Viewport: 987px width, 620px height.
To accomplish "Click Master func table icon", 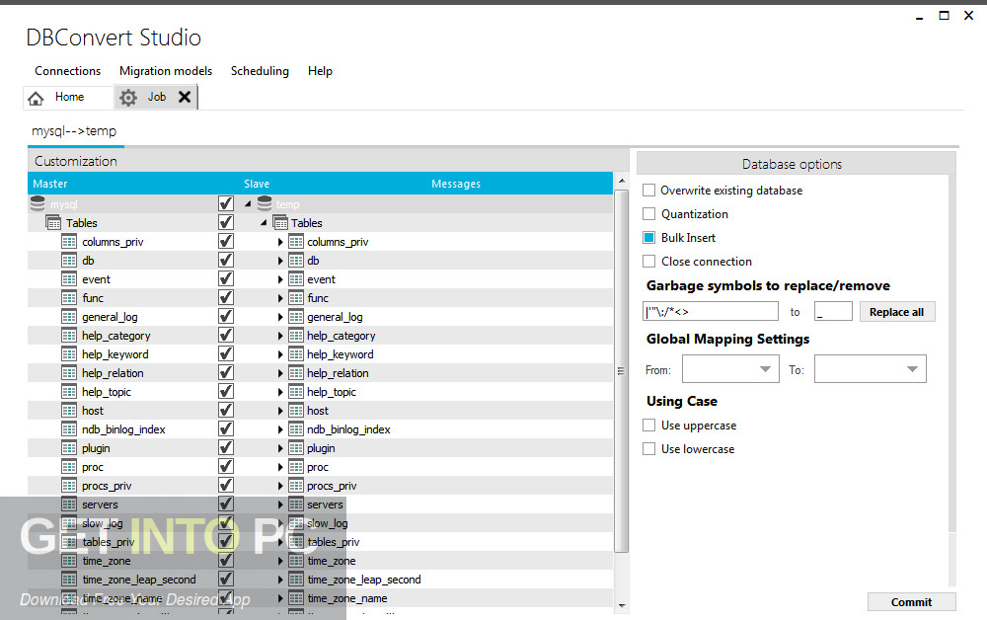I will coord(69,298).
